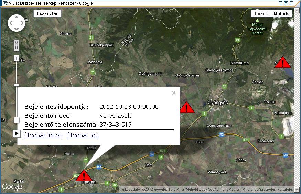
Task: Pan the map right with arrow control
Action: (22, 23)
